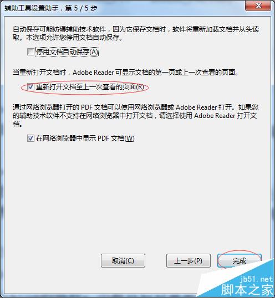The height and width of the screenshot is (298, 275).
Task: Click the 脚本之家 watermark logo
Action: click(247, 290)
